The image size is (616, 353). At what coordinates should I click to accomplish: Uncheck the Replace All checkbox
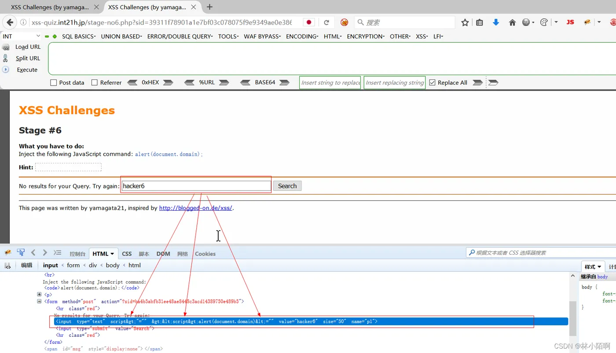click(432, 83)
